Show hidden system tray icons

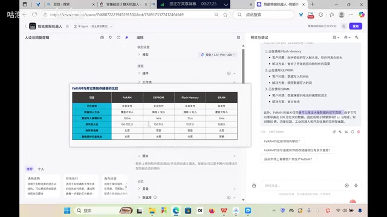(x=274, y=210)
